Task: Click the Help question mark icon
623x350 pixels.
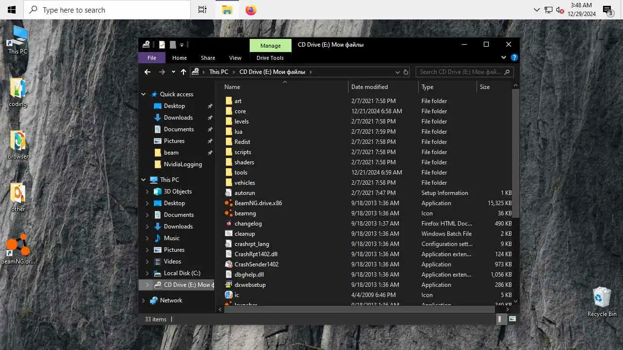Action: click(514, 57)
